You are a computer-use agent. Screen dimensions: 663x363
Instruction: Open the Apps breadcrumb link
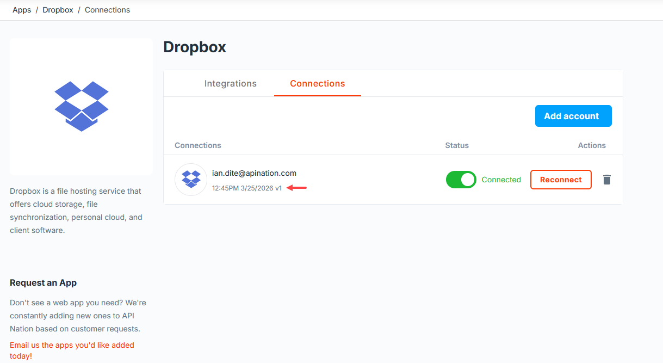(x=22, y=10)
